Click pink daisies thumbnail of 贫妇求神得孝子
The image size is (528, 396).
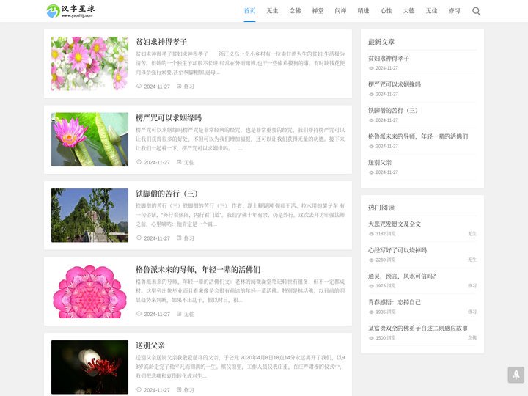(x=89, y=64)
